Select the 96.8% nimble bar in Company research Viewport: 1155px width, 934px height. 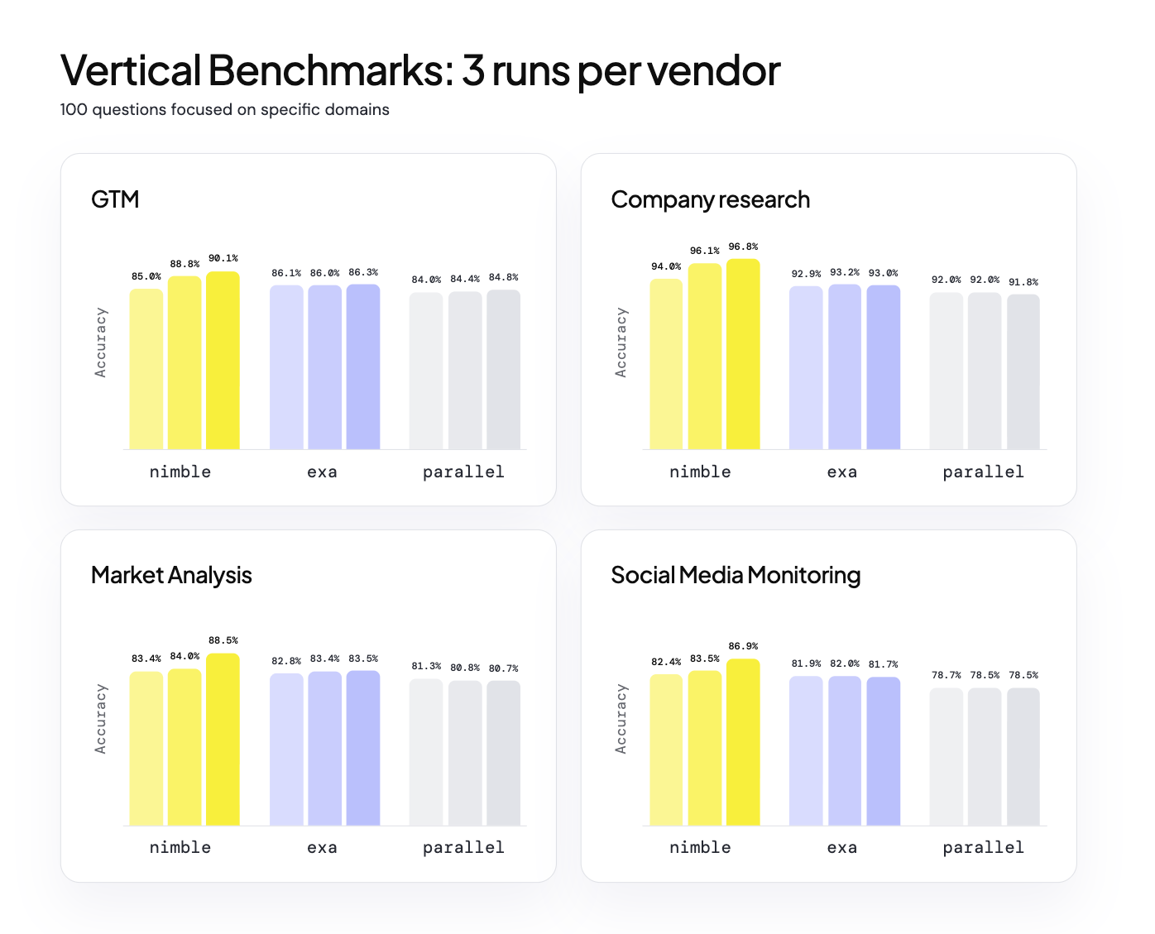tap(743, 354)
